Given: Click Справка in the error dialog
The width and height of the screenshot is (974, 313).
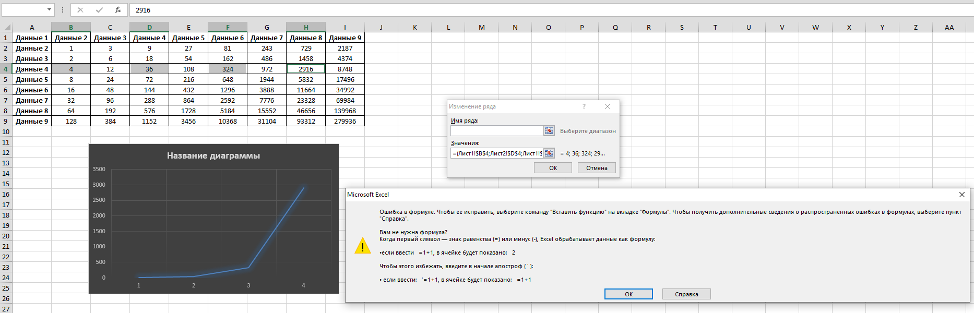Looking at the screenshot, I should click(686, 294).
